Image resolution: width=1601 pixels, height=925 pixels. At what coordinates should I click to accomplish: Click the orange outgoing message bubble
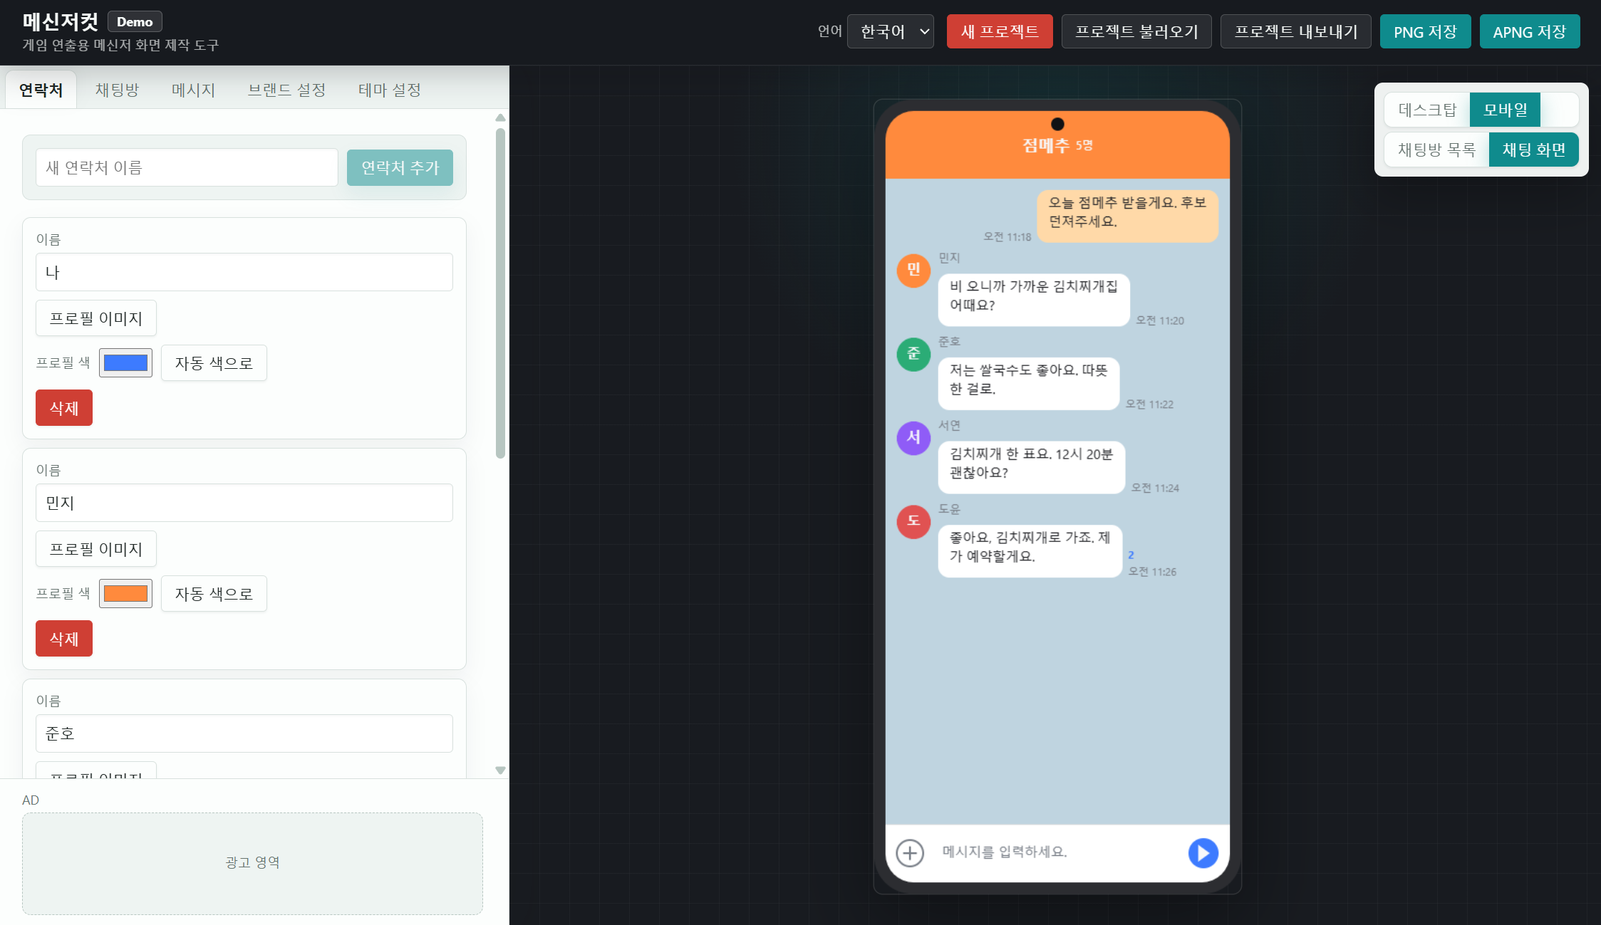[1128, 216]
